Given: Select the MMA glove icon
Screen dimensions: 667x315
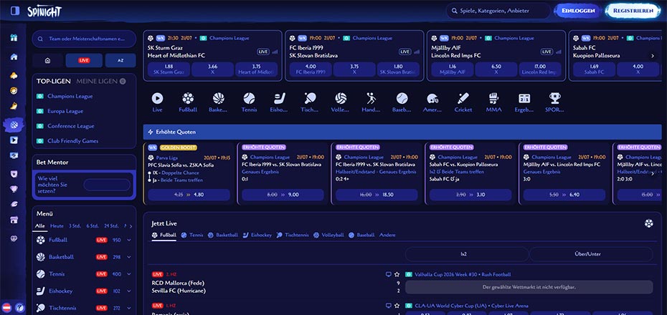Looking at the screenshot, I should pos(493,99).
